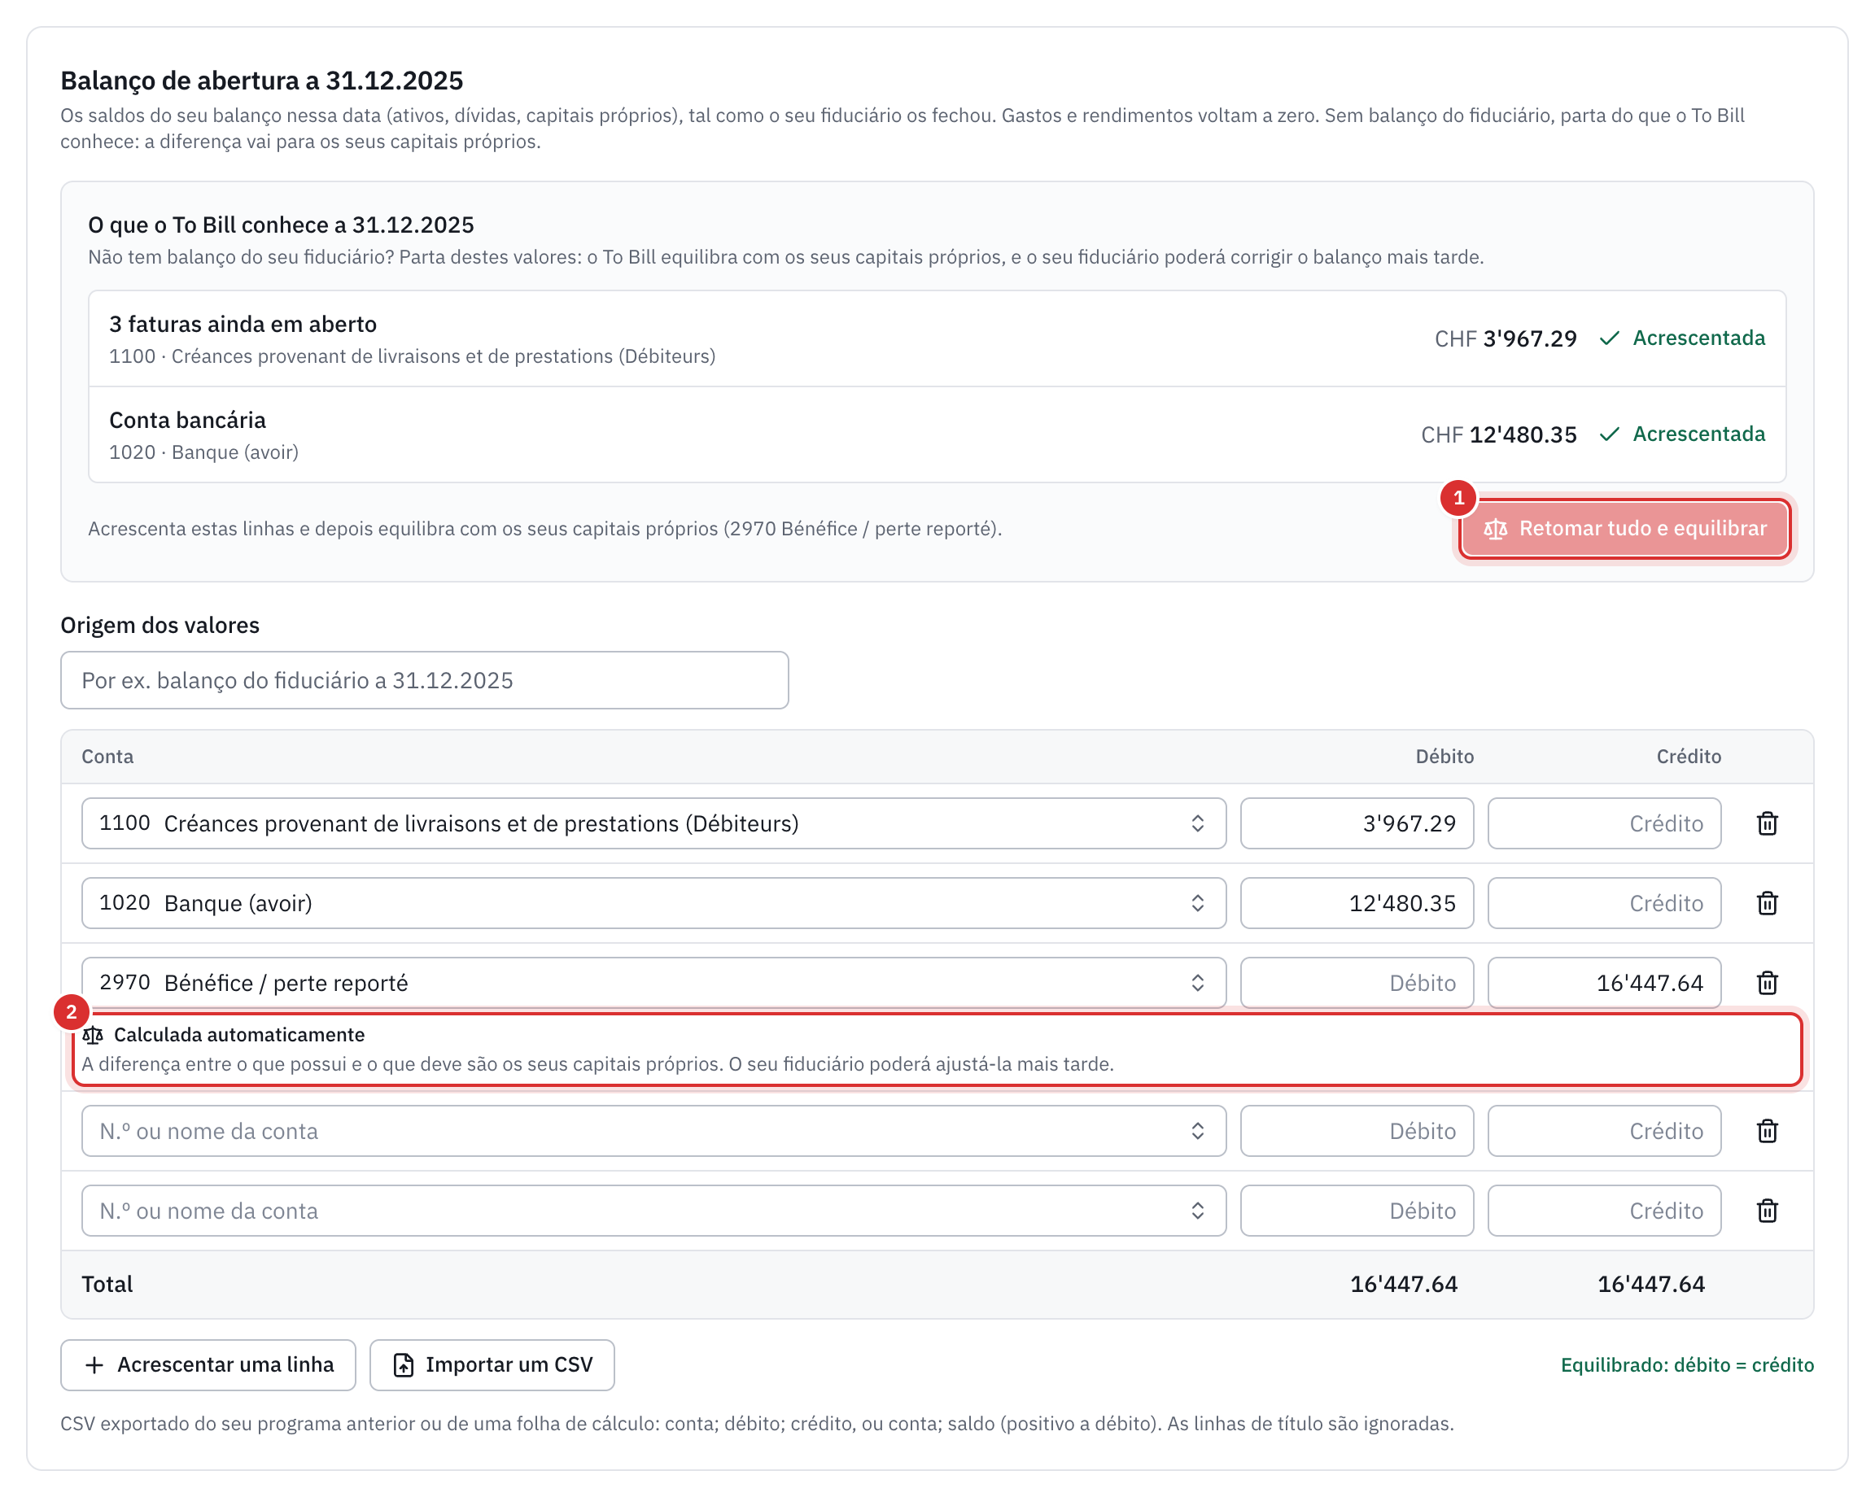Click the 'Total' row label
Image resolution: width=1875 pixels, height=1497 pixels.
107,1284
